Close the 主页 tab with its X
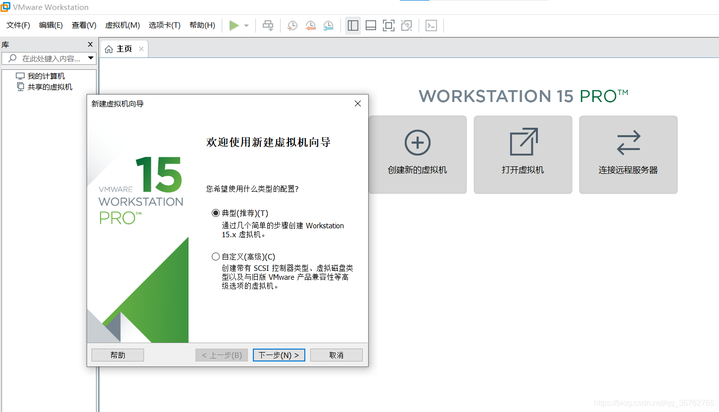This screenshot has width=719, height=412. [141, 49]
